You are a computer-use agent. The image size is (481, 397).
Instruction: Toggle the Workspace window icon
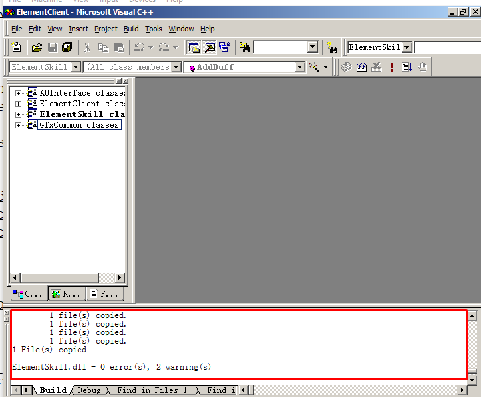194,47
